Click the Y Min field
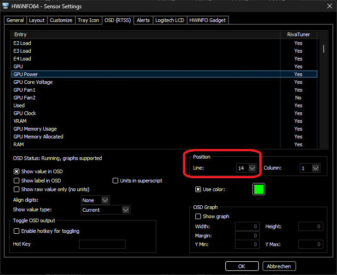Screen dimensions: 337x275 tap(247, 244)
